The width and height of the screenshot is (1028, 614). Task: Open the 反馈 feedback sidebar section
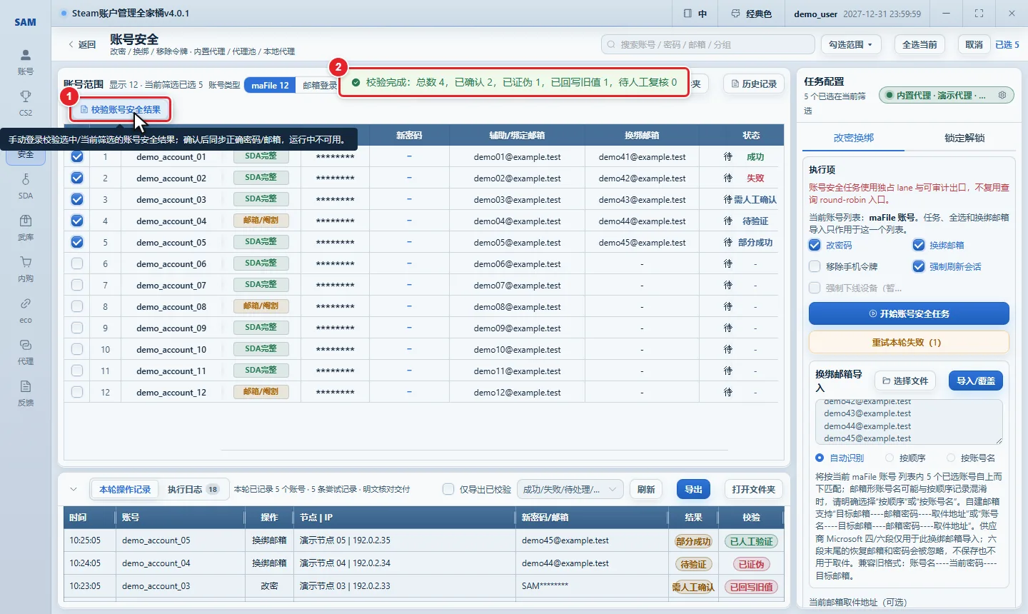[x=26, y=393]
